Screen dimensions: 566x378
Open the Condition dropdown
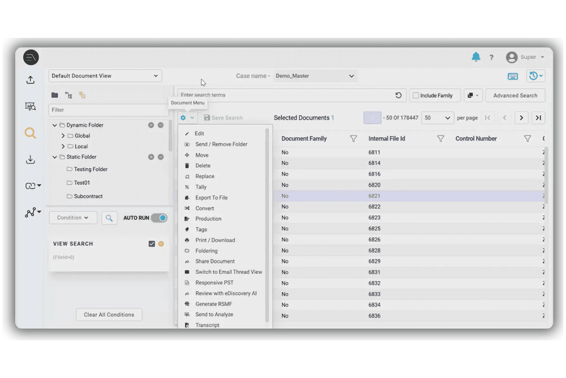(x=73, y=218)
